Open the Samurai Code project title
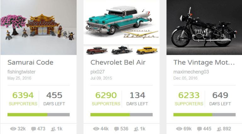The height and width of the screenshot is (134, 242). [x=30, y=62]
